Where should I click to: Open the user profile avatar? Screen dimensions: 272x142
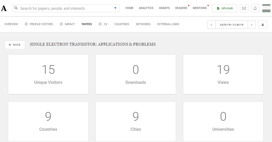point(266,8)
